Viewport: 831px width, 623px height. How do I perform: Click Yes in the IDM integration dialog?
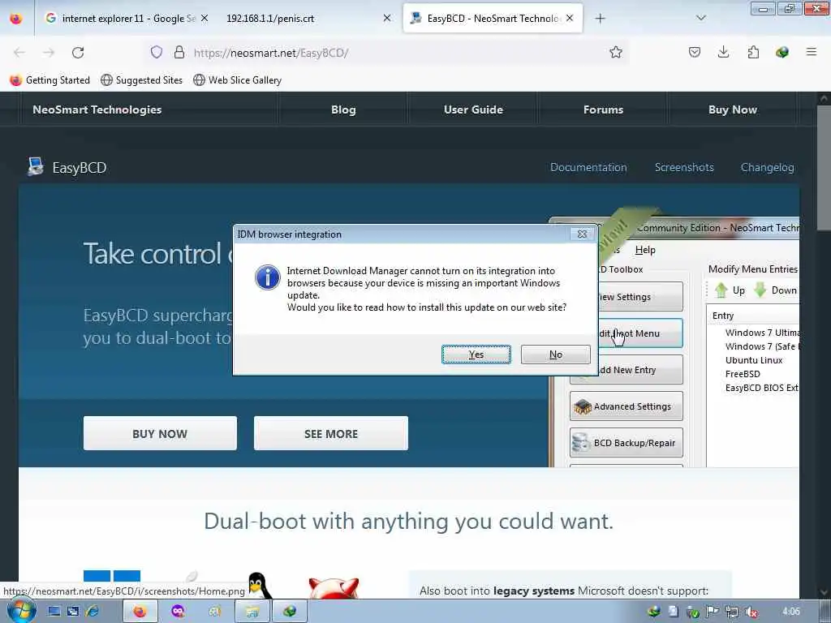pyautogui.click(x=476, y=354)
